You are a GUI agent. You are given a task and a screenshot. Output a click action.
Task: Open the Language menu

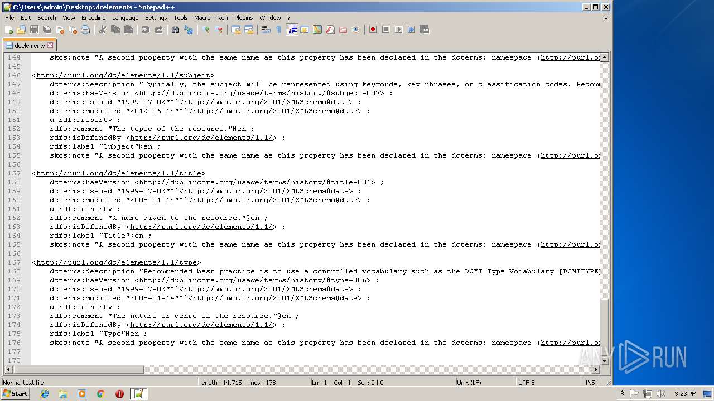pyautogui.click(x=125, y=18)
